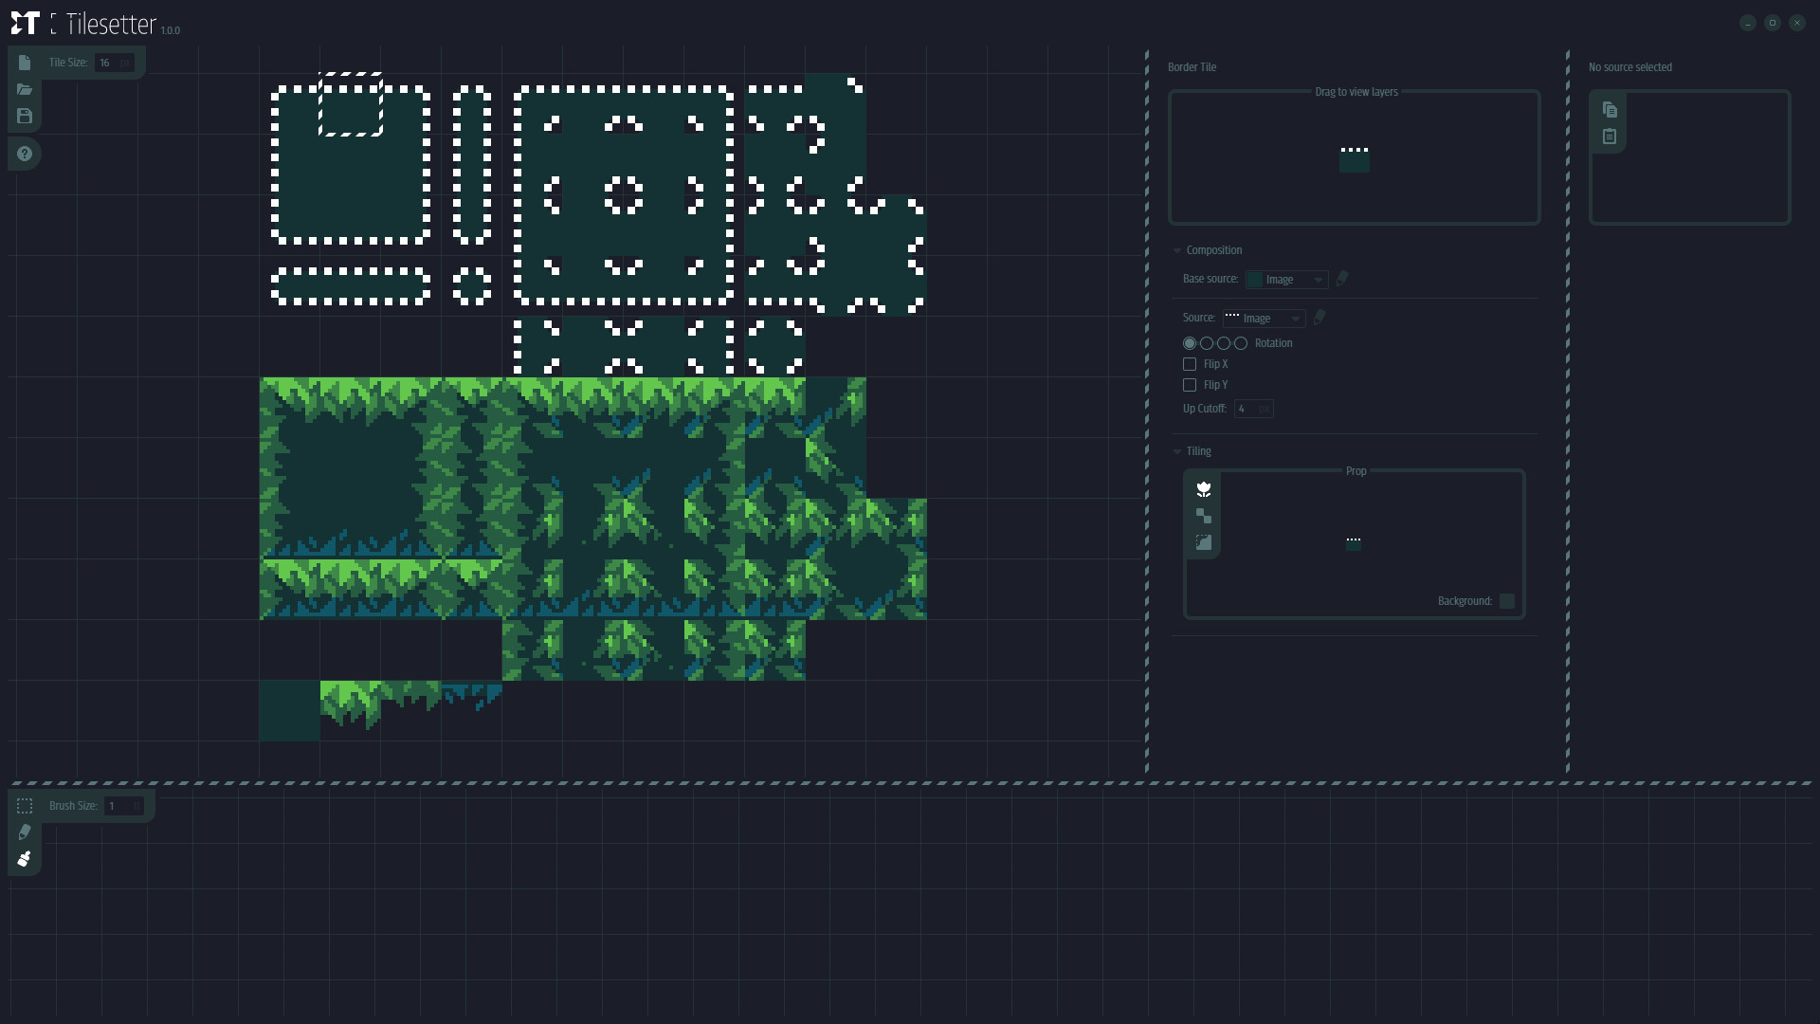Switch to the brush fill tool

[25, 858]
